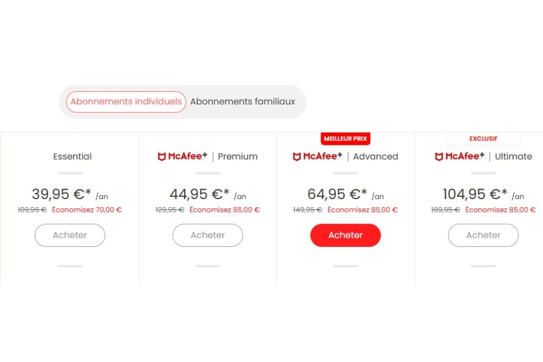This screenshot has height=362, width=543.
Task: Click Économisez 70,00 € savings text
Action: (x=87, y=209)
